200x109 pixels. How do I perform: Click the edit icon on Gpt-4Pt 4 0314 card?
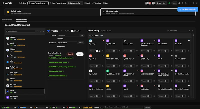(x=120, y=51)
